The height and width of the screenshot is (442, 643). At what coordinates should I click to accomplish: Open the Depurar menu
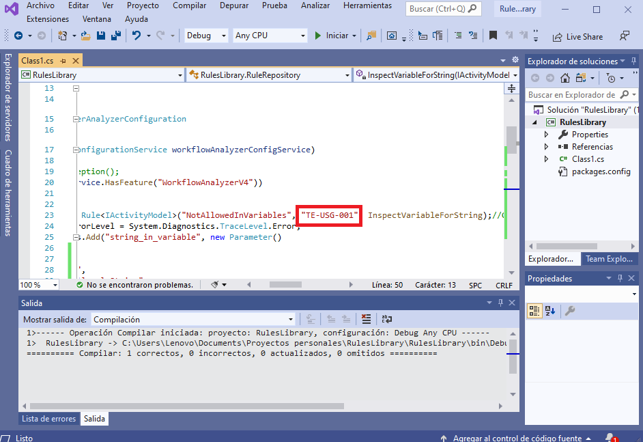point(233,5)
